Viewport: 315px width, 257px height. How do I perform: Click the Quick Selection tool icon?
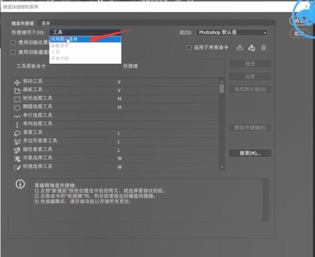(x=17, y=167)
